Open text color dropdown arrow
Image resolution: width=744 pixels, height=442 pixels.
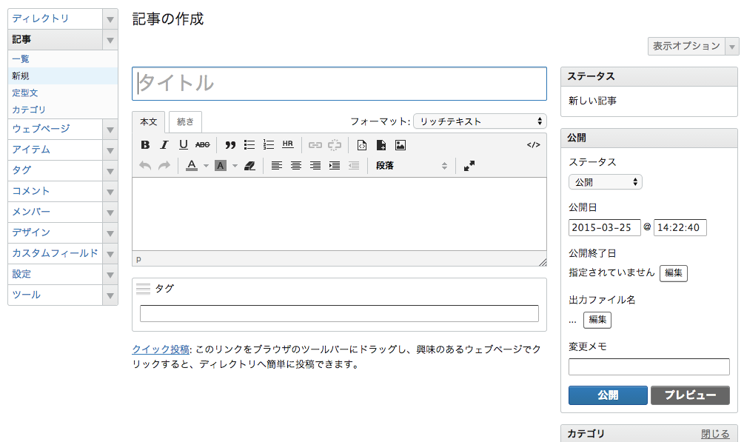click(206, 166)
